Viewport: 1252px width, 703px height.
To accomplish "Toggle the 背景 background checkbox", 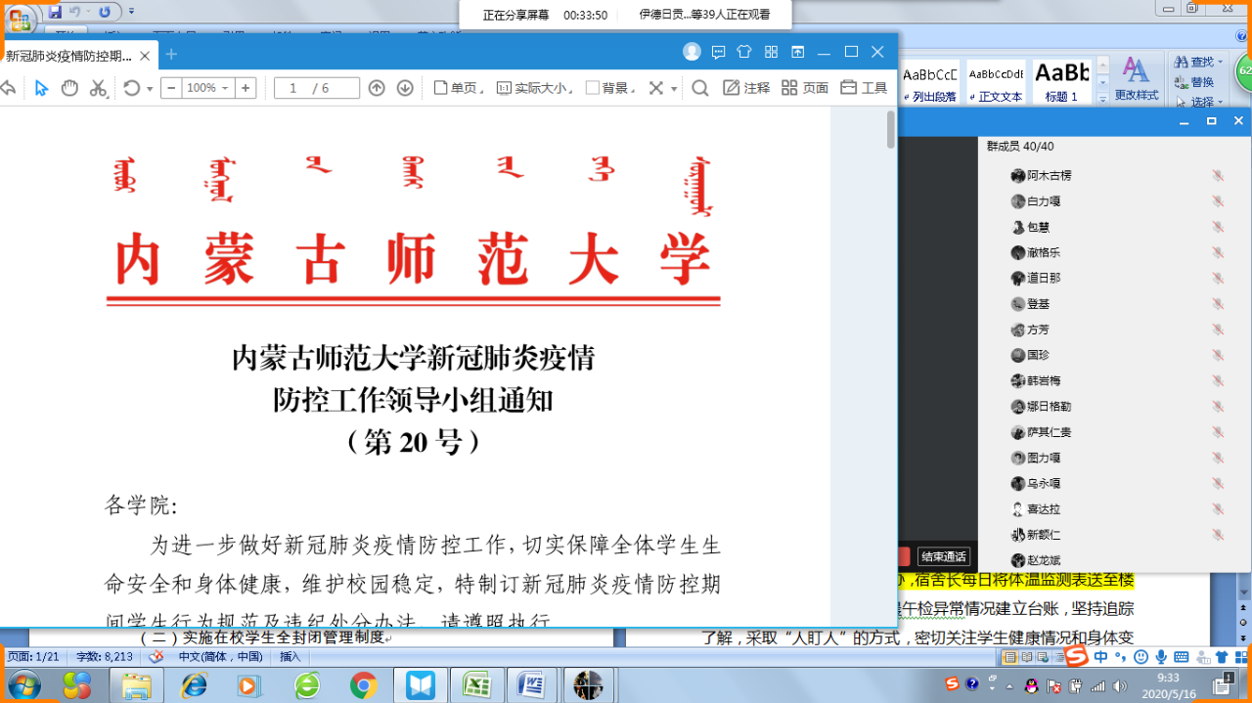I will tap(593, 88).
